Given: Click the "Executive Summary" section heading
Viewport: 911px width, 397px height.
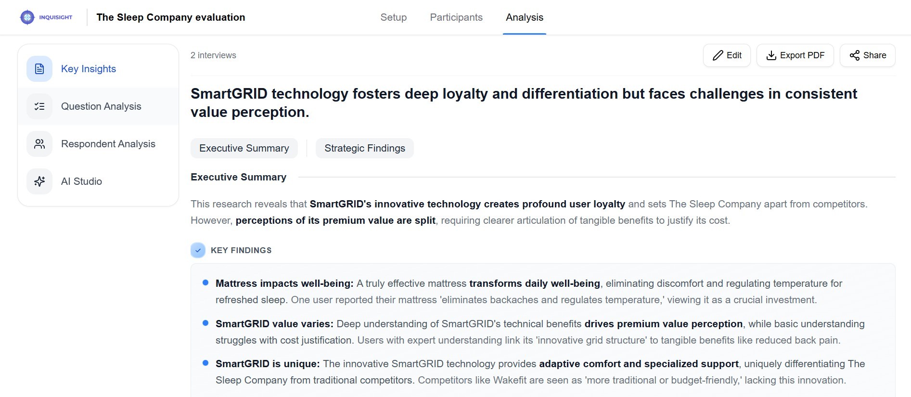Looking at the screenshot, I should [x=238, y=177].
